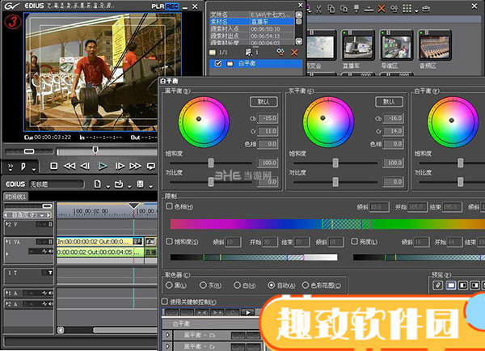Click the Rewind playback icon

[x=70, y=166]
